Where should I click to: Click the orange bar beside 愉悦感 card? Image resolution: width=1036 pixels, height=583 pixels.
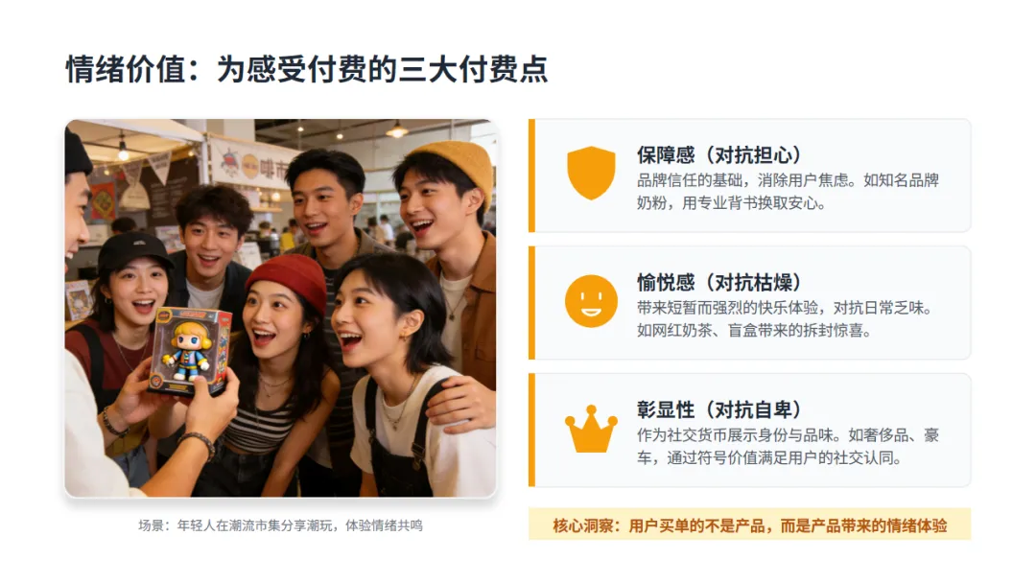[x=531, y=303]
